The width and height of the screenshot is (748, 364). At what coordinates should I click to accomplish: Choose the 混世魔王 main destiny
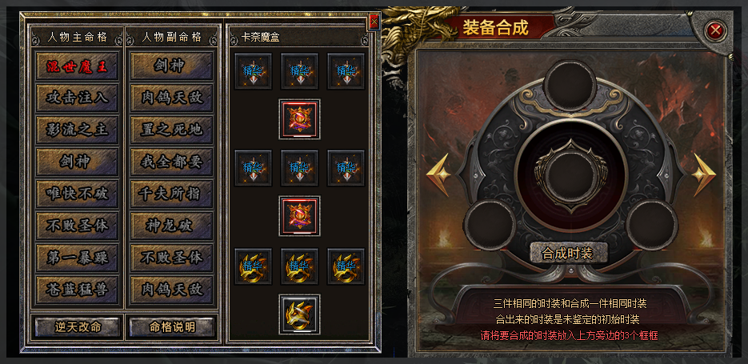coord(77,66)
